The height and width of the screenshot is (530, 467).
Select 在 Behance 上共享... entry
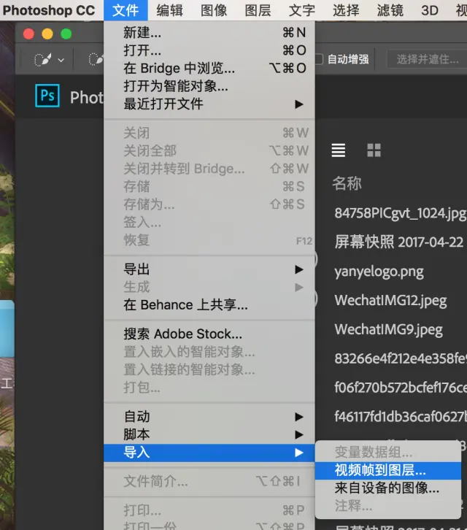tap(209, 305)
